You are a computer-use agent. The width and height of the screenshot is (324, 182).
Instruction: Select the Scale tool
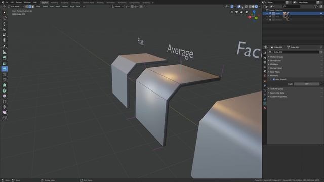coord(5,35)
